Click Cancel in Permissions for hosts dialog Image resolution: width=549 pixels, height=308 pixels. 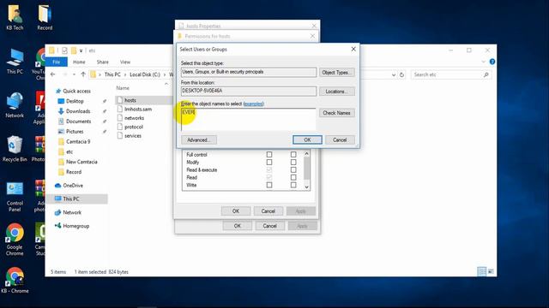(268, 211)
